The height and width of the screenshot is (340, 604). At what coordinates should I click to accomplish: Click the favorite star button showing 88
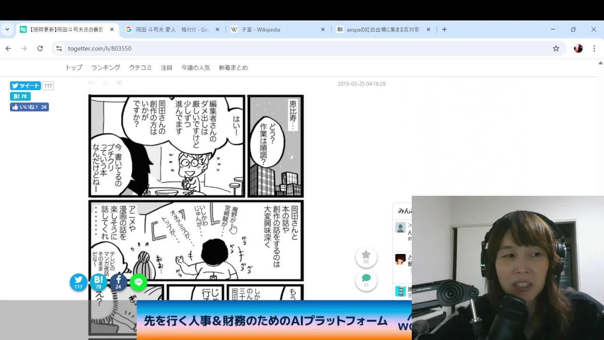(366, 257)
